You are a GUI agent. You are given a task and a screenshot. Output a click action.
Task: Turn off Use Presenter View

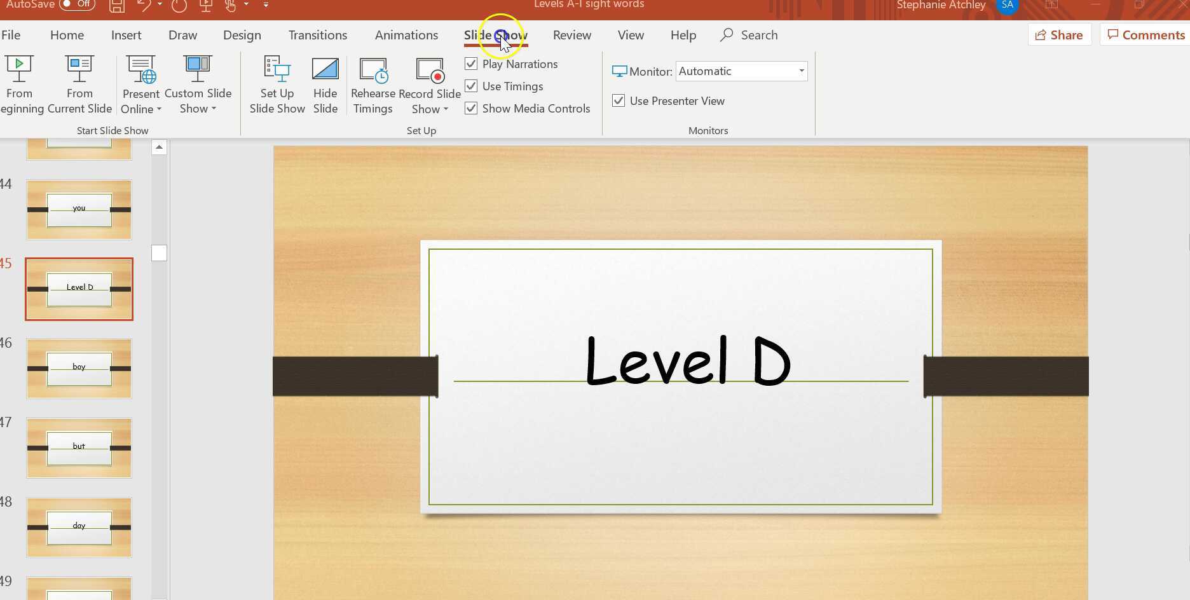[x=618, y=100]
